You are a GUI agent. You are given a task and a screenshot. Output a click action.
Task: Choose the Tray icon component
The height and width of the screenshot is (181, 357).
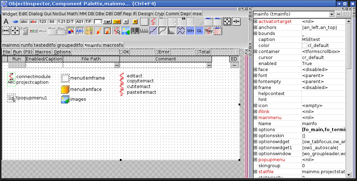pos(209,31)
